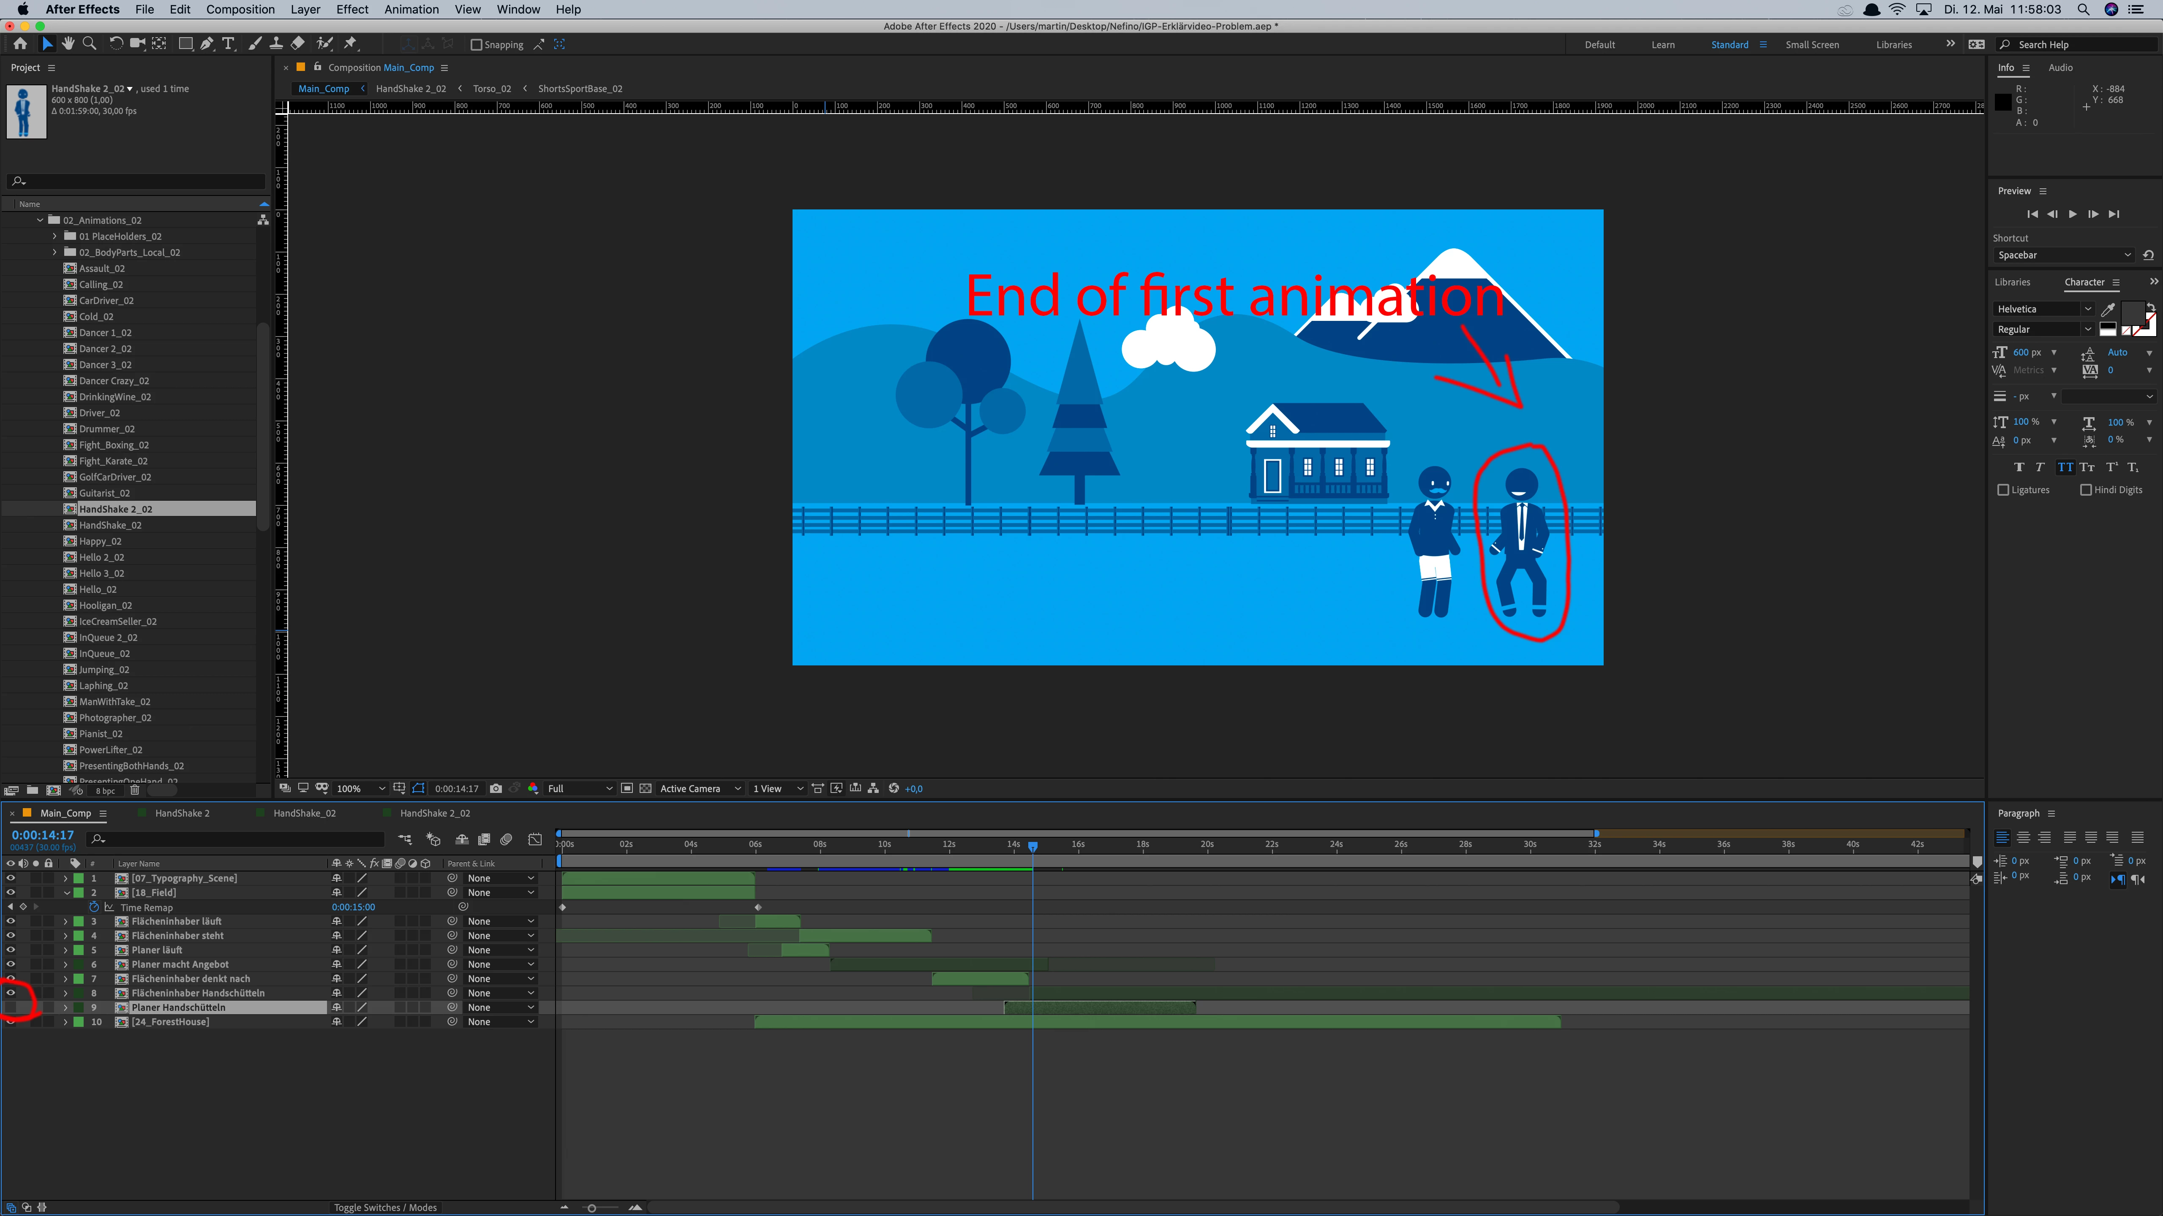Image resolution: width=2163 pixels, height=1216 pixels.
Task: Enable the Snapping checkbox
Action: click(x=476, y=44)
